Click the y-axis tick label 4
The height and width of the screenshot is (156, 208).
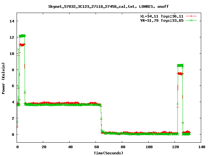coord(13,102)
